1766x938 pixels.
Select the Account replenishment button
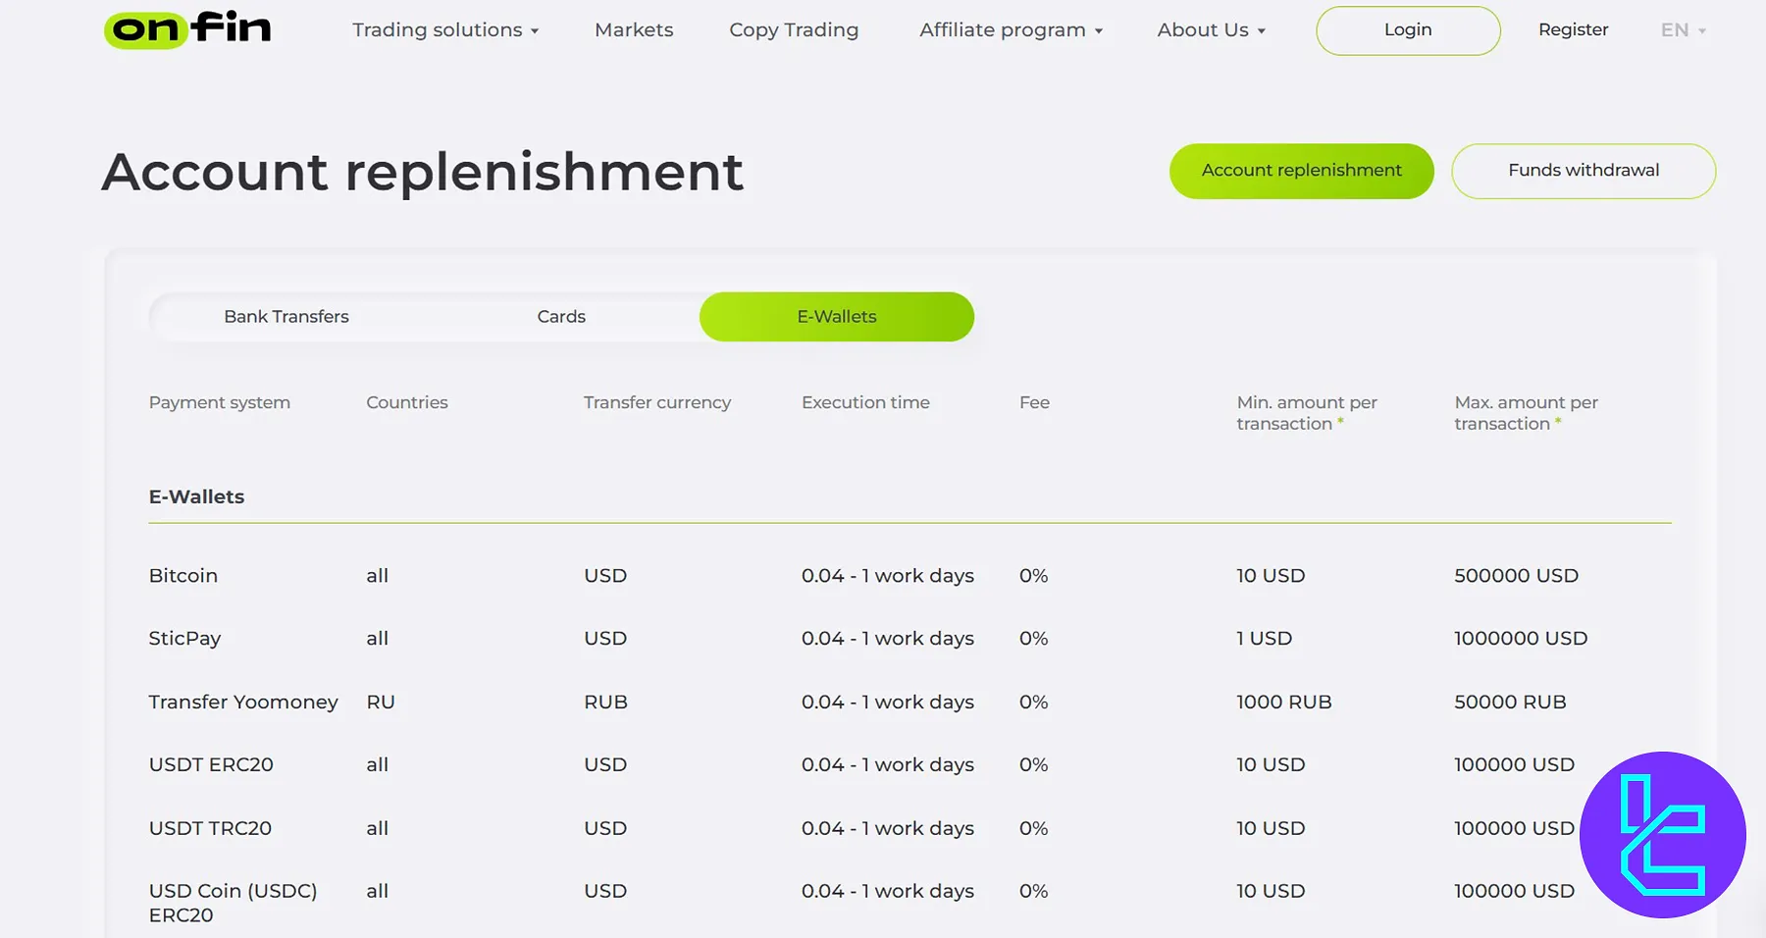pos(1301,171)
